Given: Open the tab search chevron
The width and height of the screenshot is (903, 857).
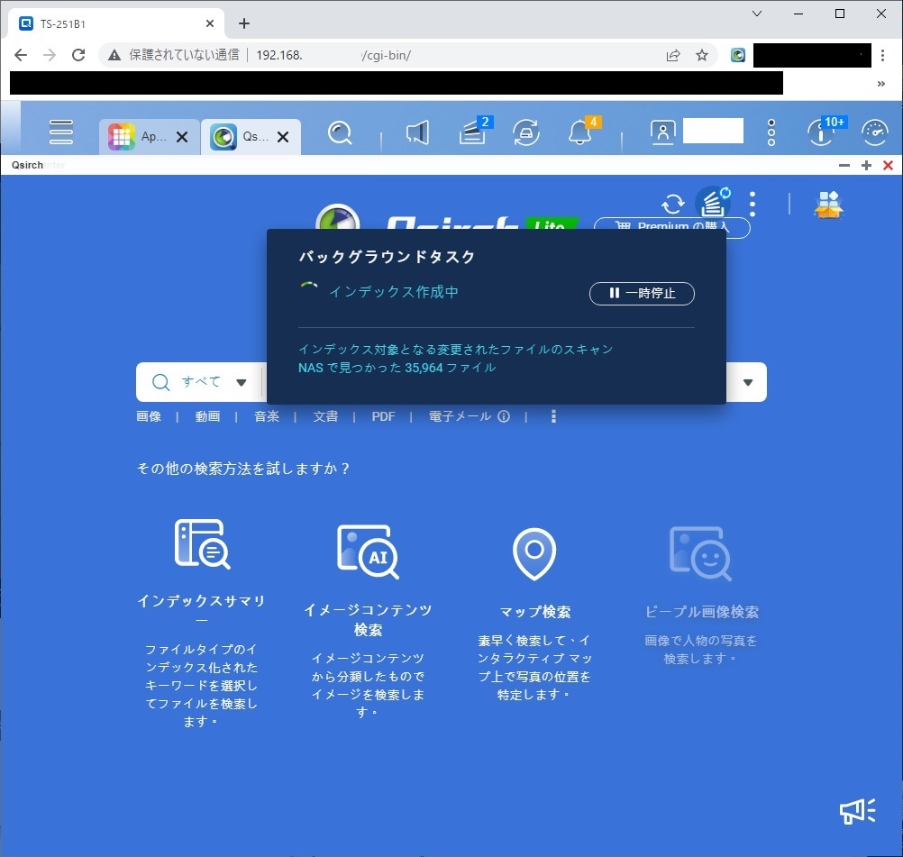Looking at the screenshot, I should tap(757, 14).
